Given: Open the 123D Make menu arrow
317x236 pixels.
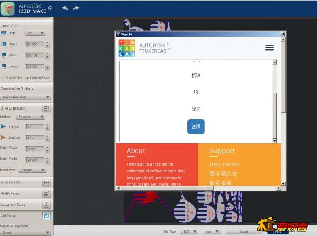Looking at the screenshot, I should coord(50,8).
